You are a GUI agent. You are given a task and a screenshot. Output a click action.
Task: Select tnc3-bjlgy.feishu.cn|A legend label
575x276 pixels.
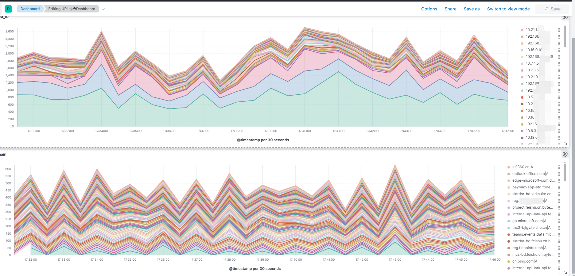(x=531, y=228)
